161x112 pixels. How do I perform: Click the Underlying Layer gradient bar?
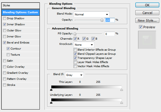click(x=86, y=100)
